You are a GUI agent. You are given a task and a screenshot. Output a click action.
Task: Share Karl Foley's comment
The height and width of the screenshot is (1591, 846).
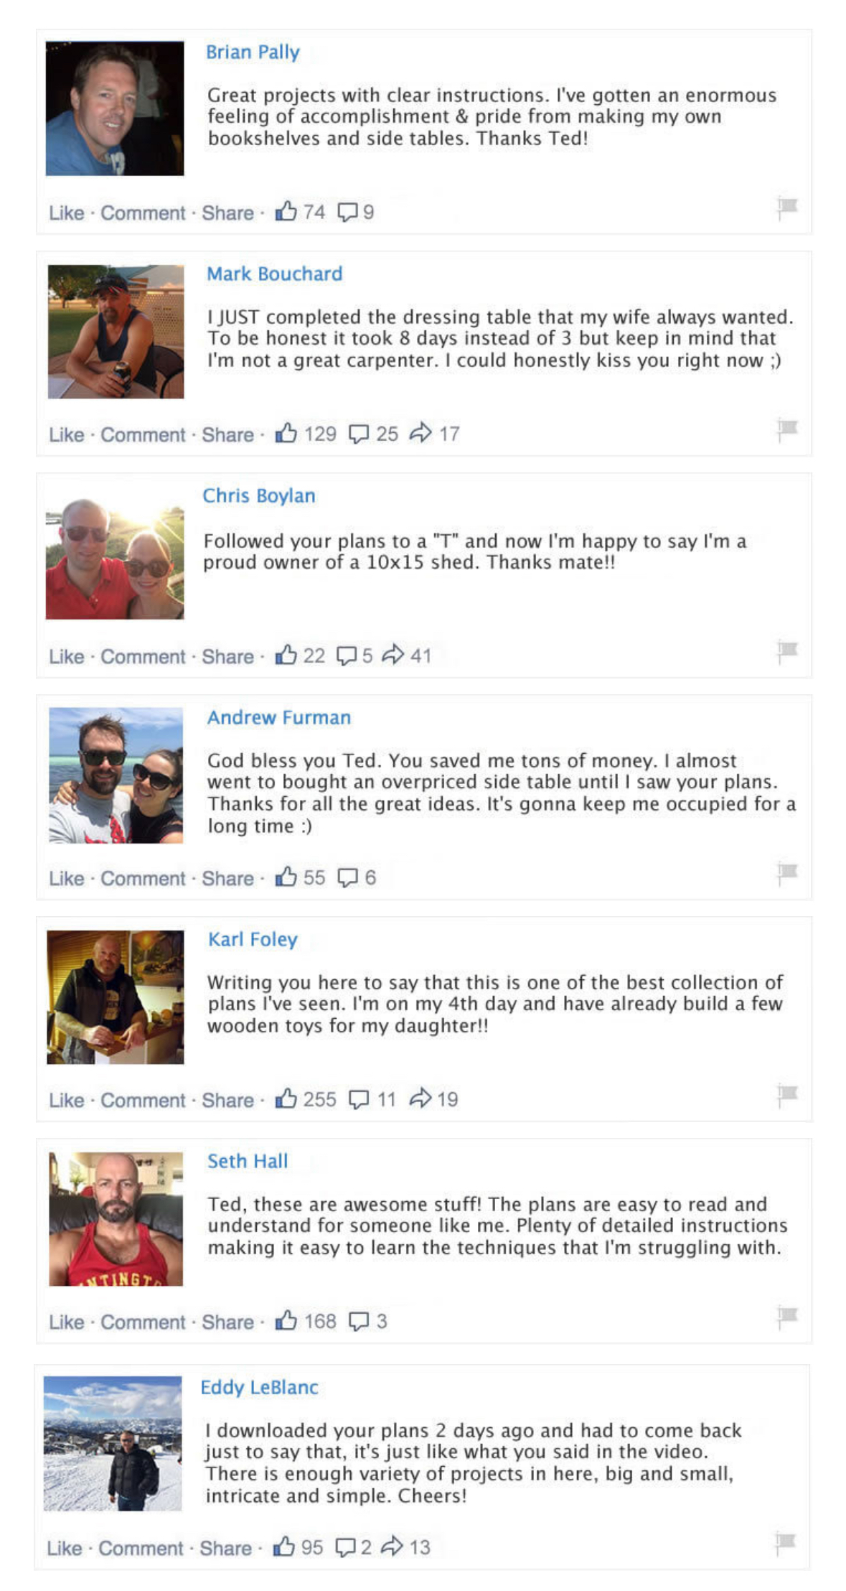point(227,1100)
